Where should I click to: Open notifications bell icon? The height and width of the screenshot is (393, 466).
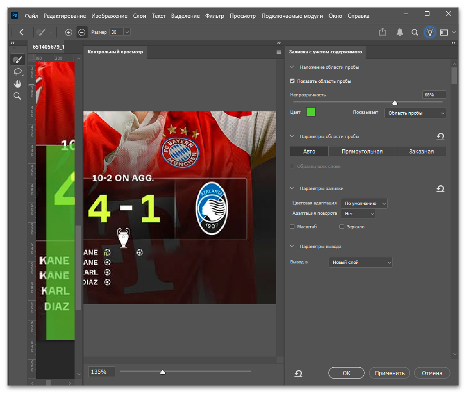tap(400, 32)
